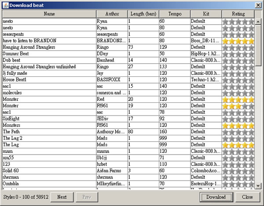Click gray rating stars of 123 row
Image resolution: width=264 pixels, height=206 pixels.
pos(238,164)
